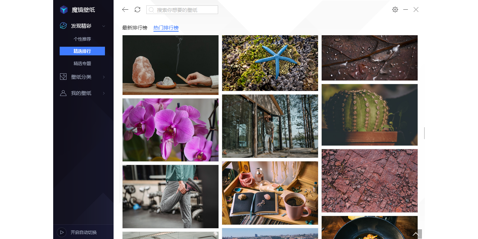478x239 pixels.
Task: Click the 魔镜壁纸 logo icon
Action: point(64,10)
